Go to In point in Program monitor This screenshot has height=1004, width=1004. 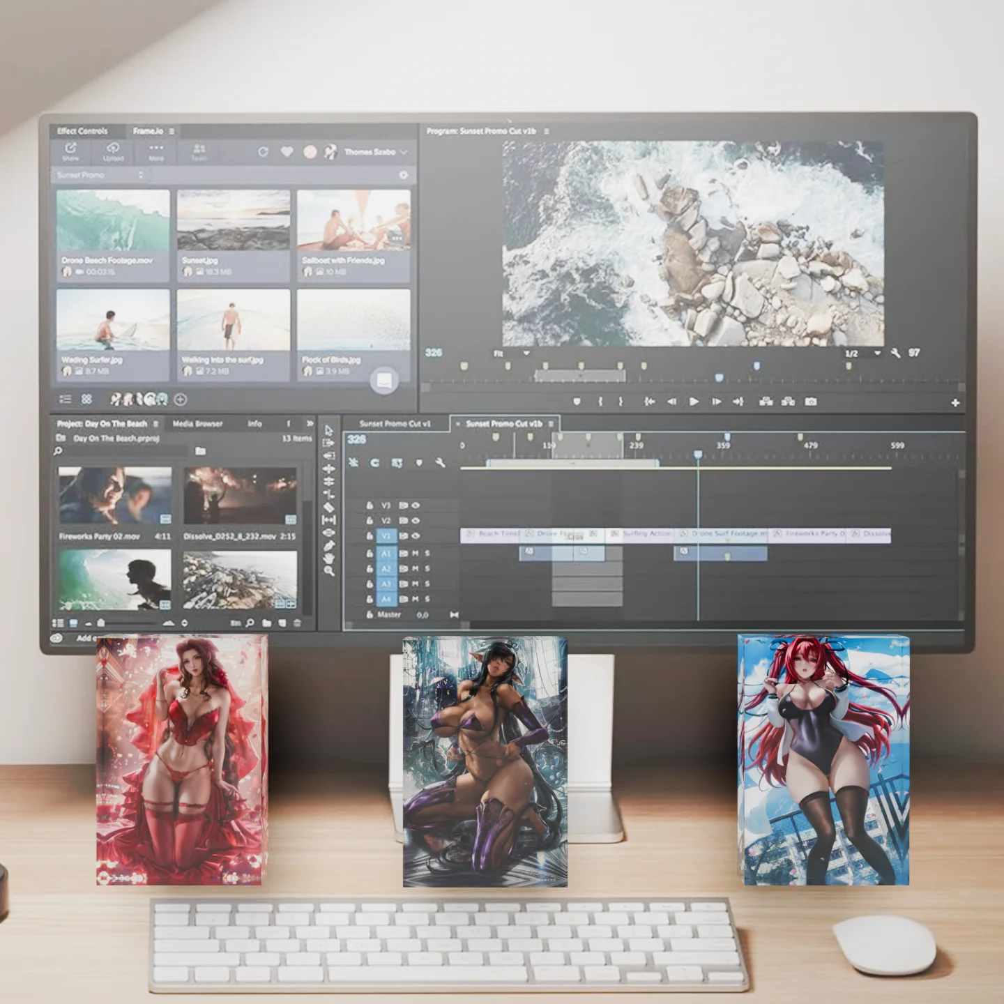point(649,402)
